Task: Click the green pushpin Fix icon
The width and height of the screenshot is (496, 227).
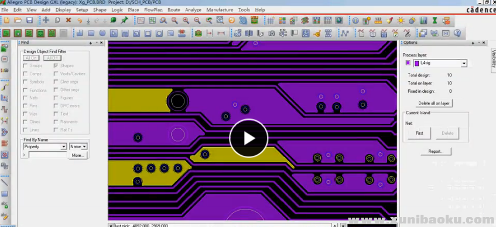Action: pos(124,20)
